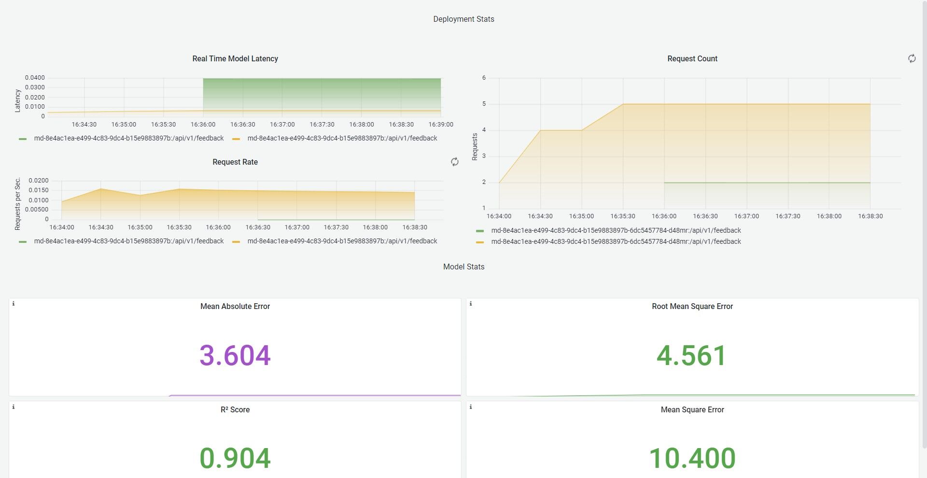Open the Request Rate panel title menu

(235, 162)
